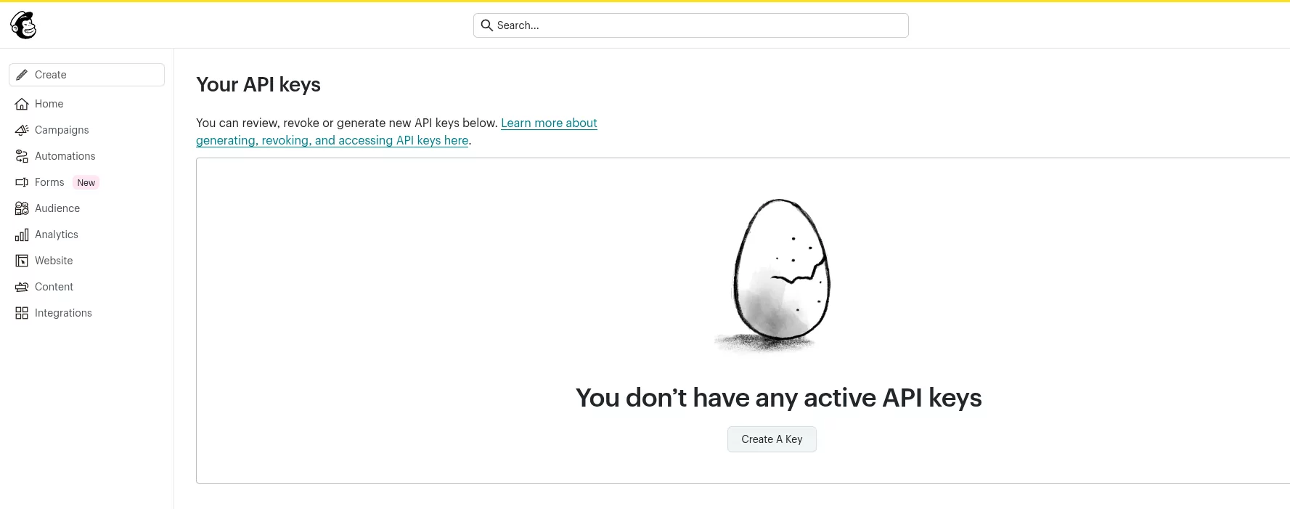Click the Mailchimp Freddie logo
This screenshot has width=1290, height=509.
pyautogui.click(x=23, y=25)
